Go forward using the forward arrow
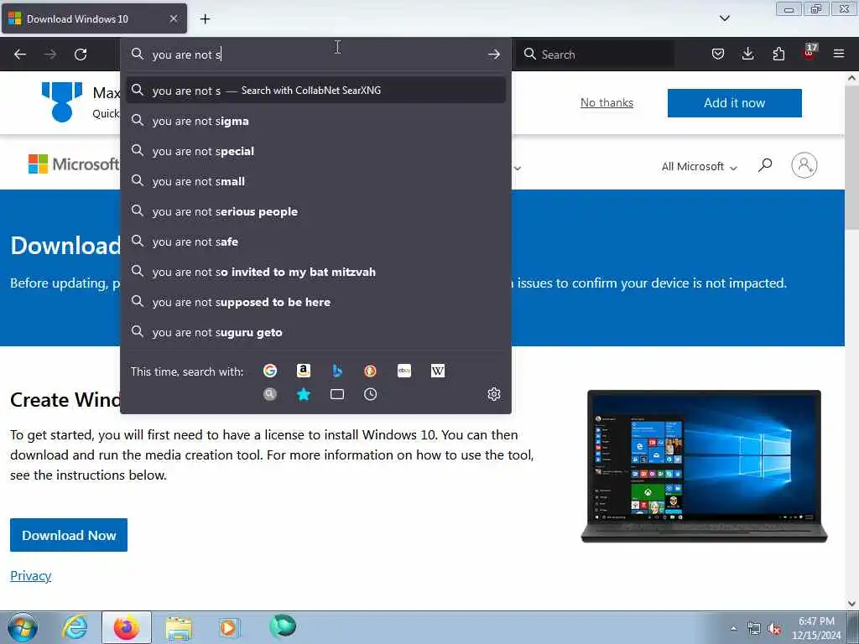 coord(50,55)
